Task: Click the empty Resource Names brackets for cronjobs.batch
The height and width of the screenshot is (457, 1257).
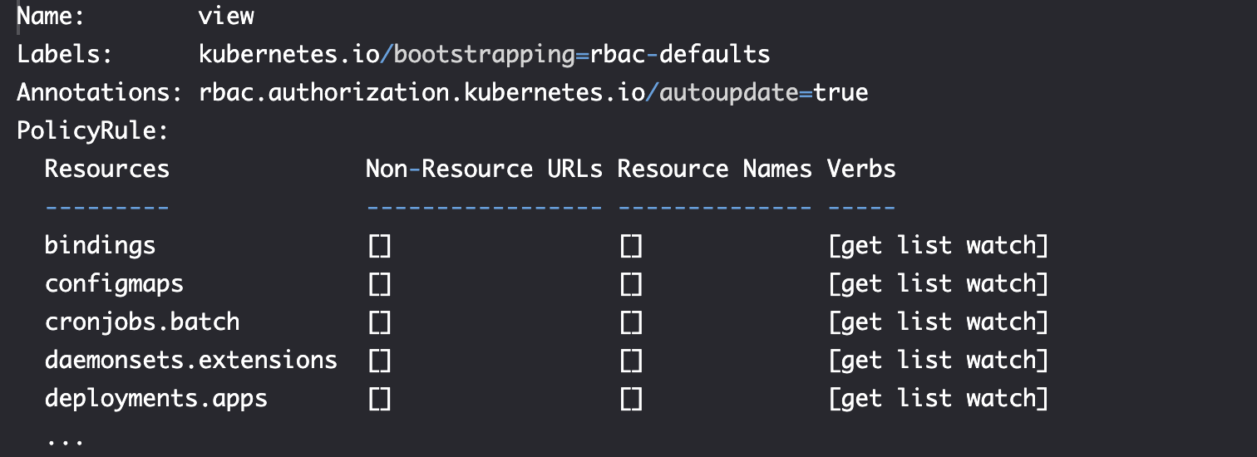Action: pos(631,322)
